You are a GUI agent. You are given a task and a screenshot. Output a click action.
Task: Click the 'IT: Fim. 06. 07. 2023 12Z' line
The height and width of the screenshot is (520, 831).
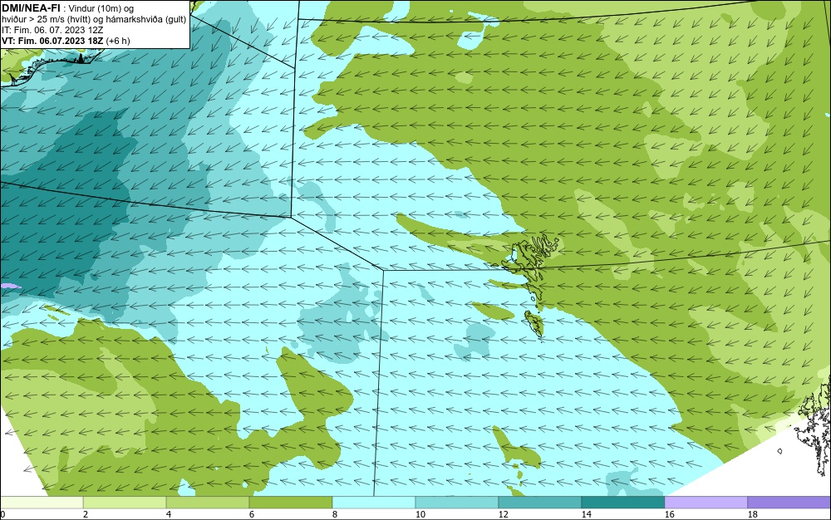(x=52, y=30)
